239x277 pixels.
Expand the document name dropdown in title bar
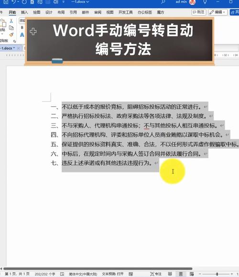pos(80,2)
